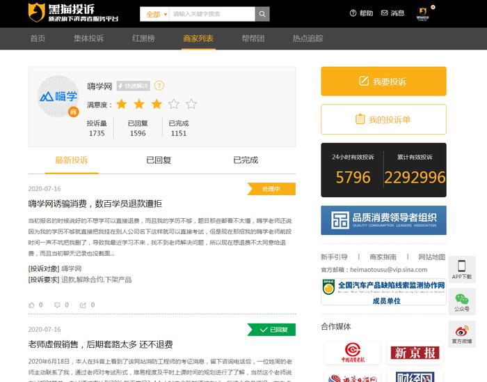Click the third satisfaction star
The width and height of the screenshot is (487, 382).
pyautogui.click(x=157, y=104)
